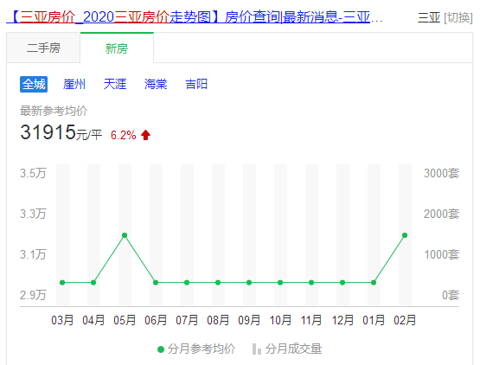Click the 三亚 city name text

[429, 18]
